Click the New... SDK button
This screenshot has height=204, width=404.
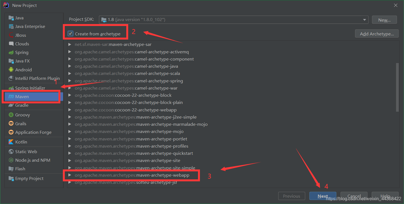pos(384,20)
